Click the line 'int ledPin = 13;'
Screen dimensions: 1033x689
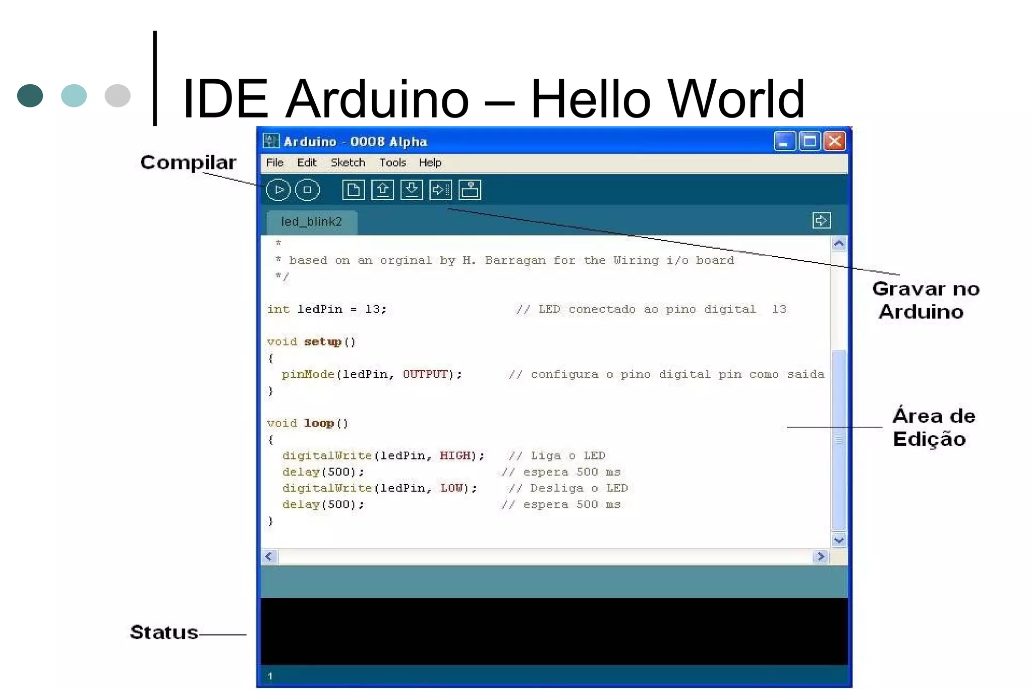click(327, 309)
